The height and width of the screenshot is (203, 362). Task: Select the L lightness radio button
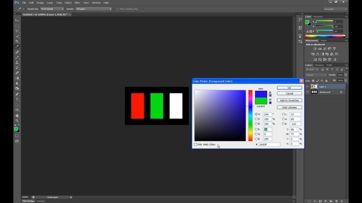click(x=283, y=114)
